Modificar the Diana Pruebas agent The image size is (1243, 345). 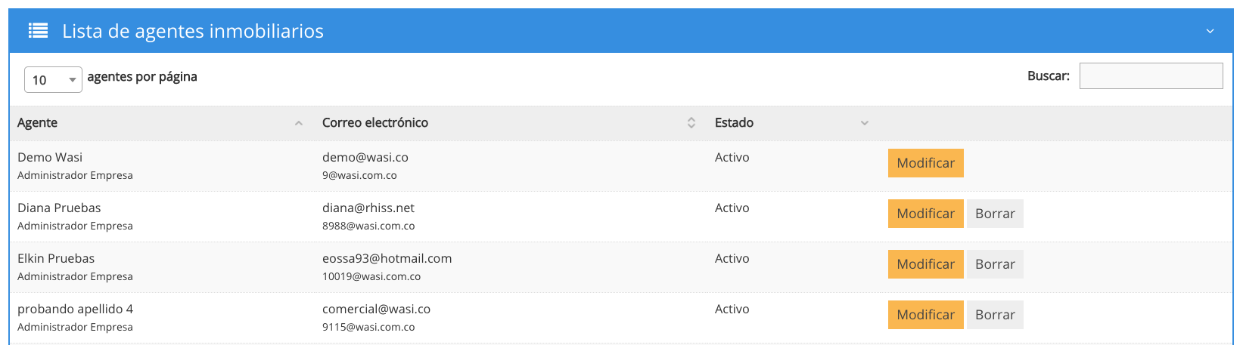pyautogui.click(x=925, y=214)
